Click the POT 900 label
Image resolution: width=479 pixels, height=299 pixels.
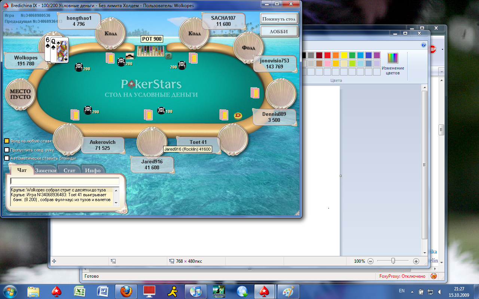pos(152,39)
